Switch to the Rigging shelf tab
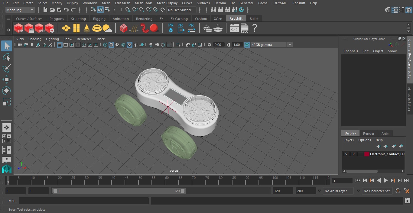The image size is (413, 213). [99, 19]
